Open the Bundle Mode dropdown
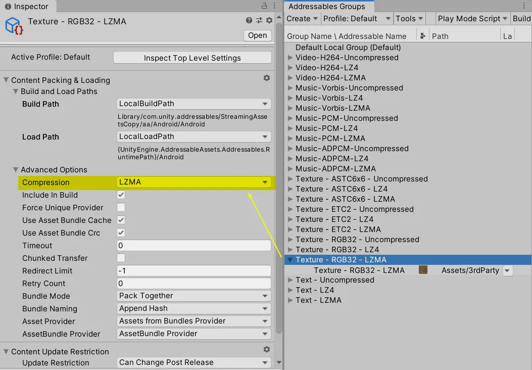The width and height of the screenshot is (532, 370). (x=194, y=296)
